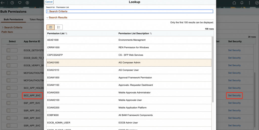The width and height of the screenshot is (259, 130).
Task: Toggle the Select checkbox for SSF_APP_SVC
Action: click(x=12, y=103)
